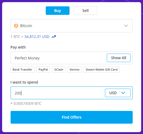Image resolution: width=143 pixels, height=134 pixels.
Task: Expand the Bitcoin cryptocurrency dropdown chevron
Action: click(126, 26)
